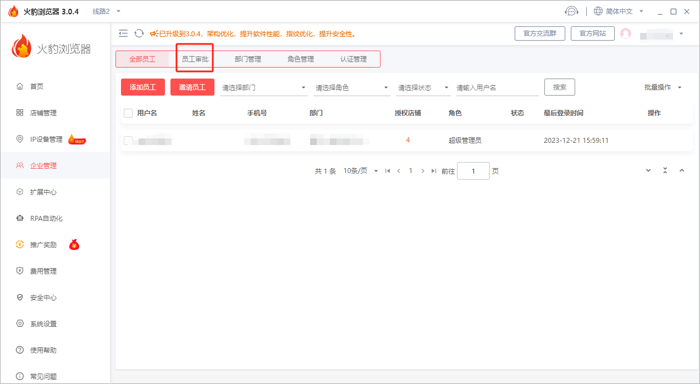Viewport: 700px width, 384px height.
Task: Select the 首页 home icon in sidebar
Action: point(19,86)
